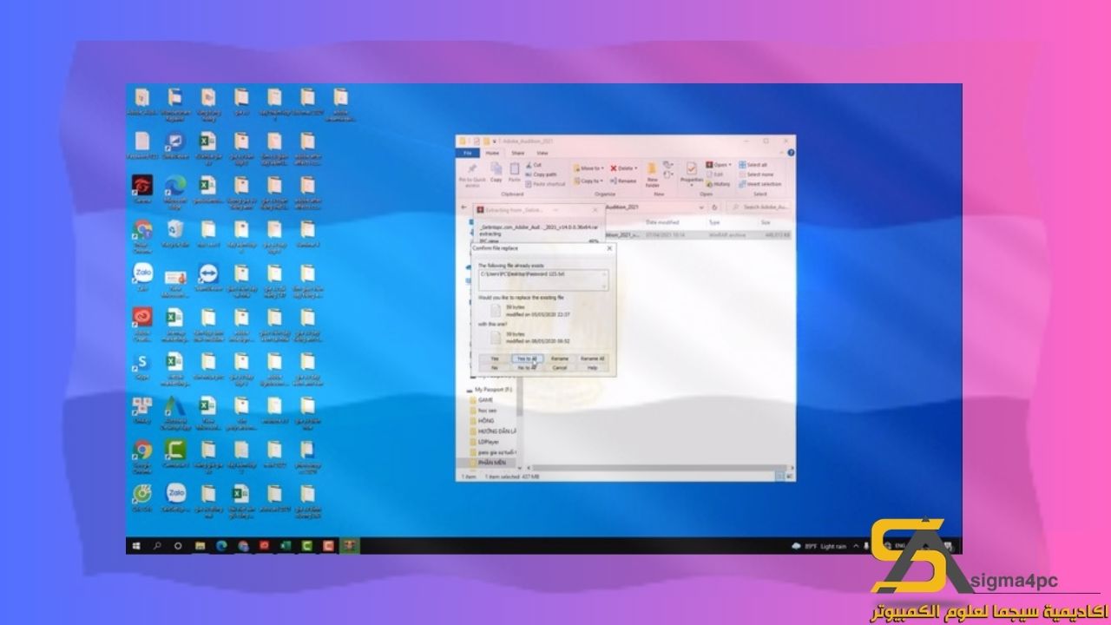The height and width of the screenshot is (625, 1111).
Task: Click Copy path in the ribbon
Action: click(541, 174)
